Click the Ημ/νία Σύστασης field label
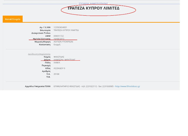Screen dimensions: 188x136 [x=42, y=39]
